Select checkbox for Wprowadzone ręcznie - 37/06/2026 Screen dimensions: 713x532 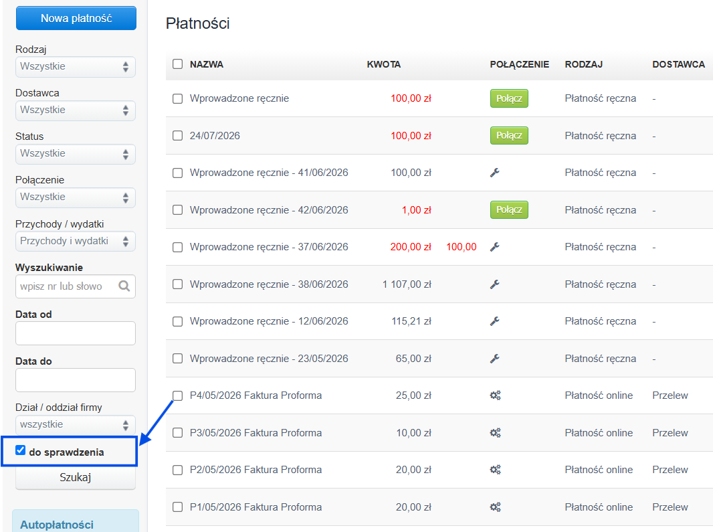[178, 247]
